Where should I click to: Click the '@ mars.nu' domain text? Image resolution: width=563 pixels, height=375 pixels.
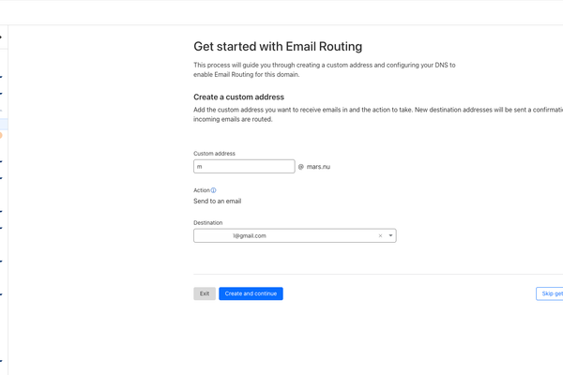pyautogui.click(x=314, y=167)
